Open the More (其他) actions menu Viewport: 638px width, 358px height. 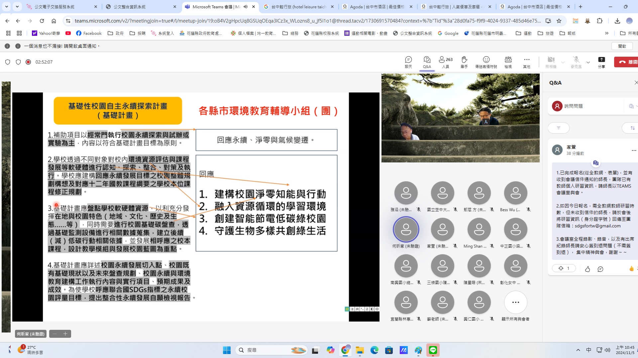[526, 62]
